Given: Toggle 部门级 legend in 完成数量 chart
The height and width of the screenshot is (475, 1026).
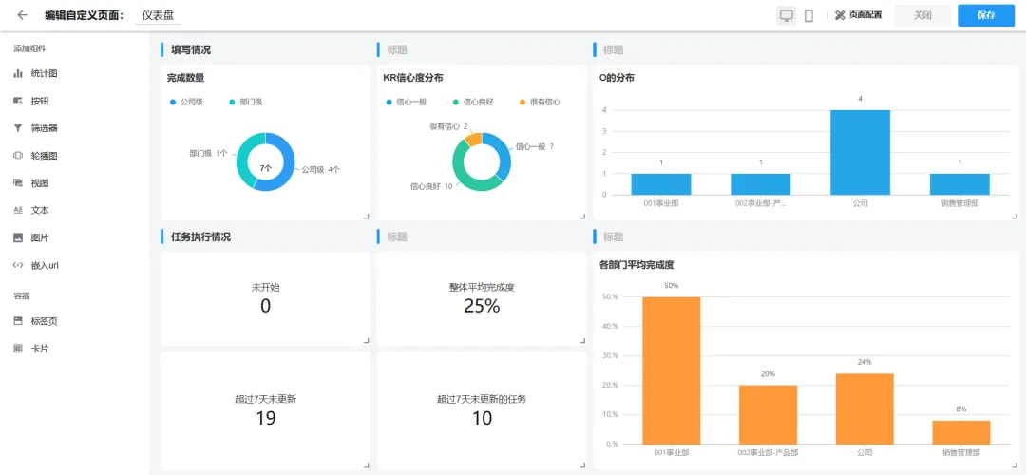Looking at the screenshot, I should (x=246, y=102).
